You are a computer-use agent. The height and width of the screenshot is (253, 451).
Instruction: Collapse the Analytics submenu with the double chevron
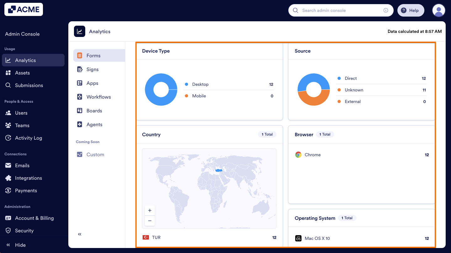point(79,234)
